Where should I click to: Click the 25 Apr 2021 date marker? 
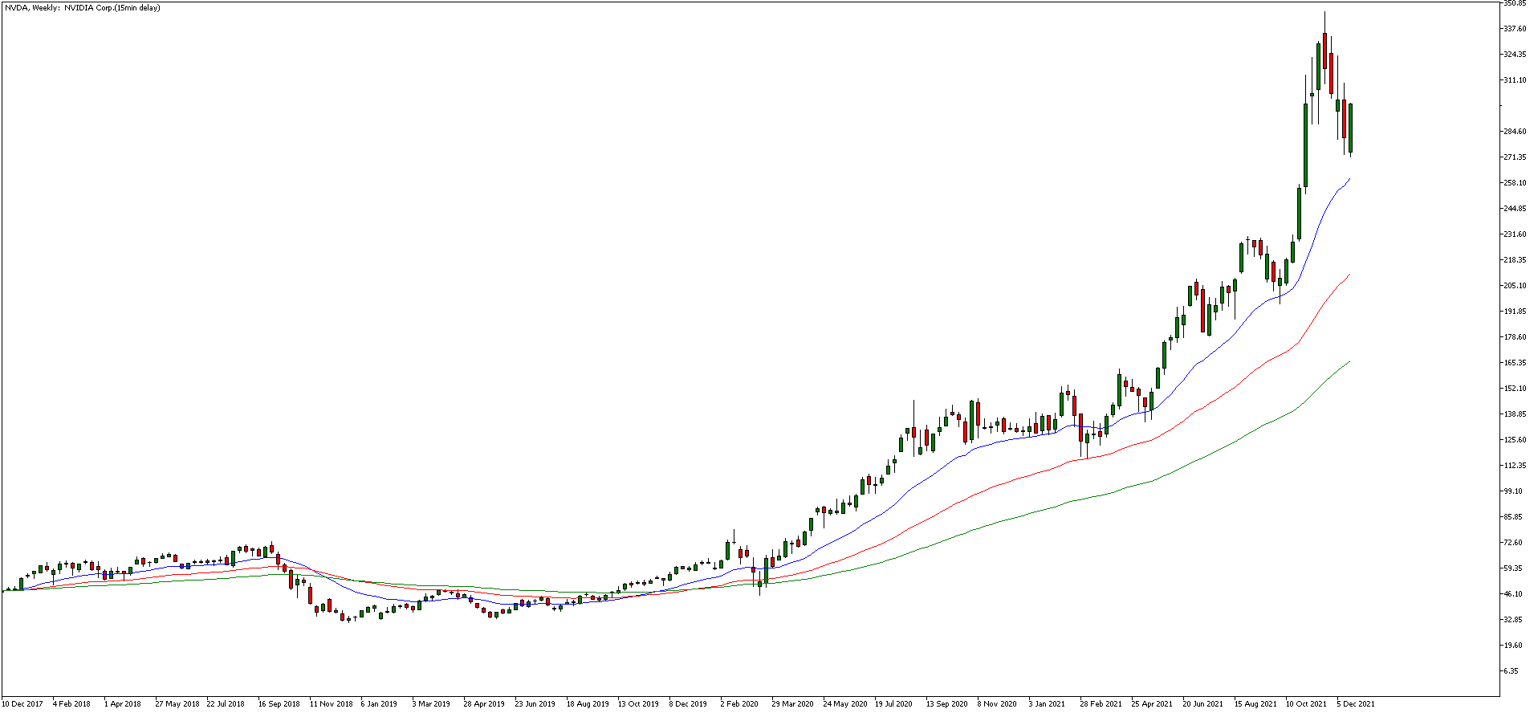click(1153, 704)
